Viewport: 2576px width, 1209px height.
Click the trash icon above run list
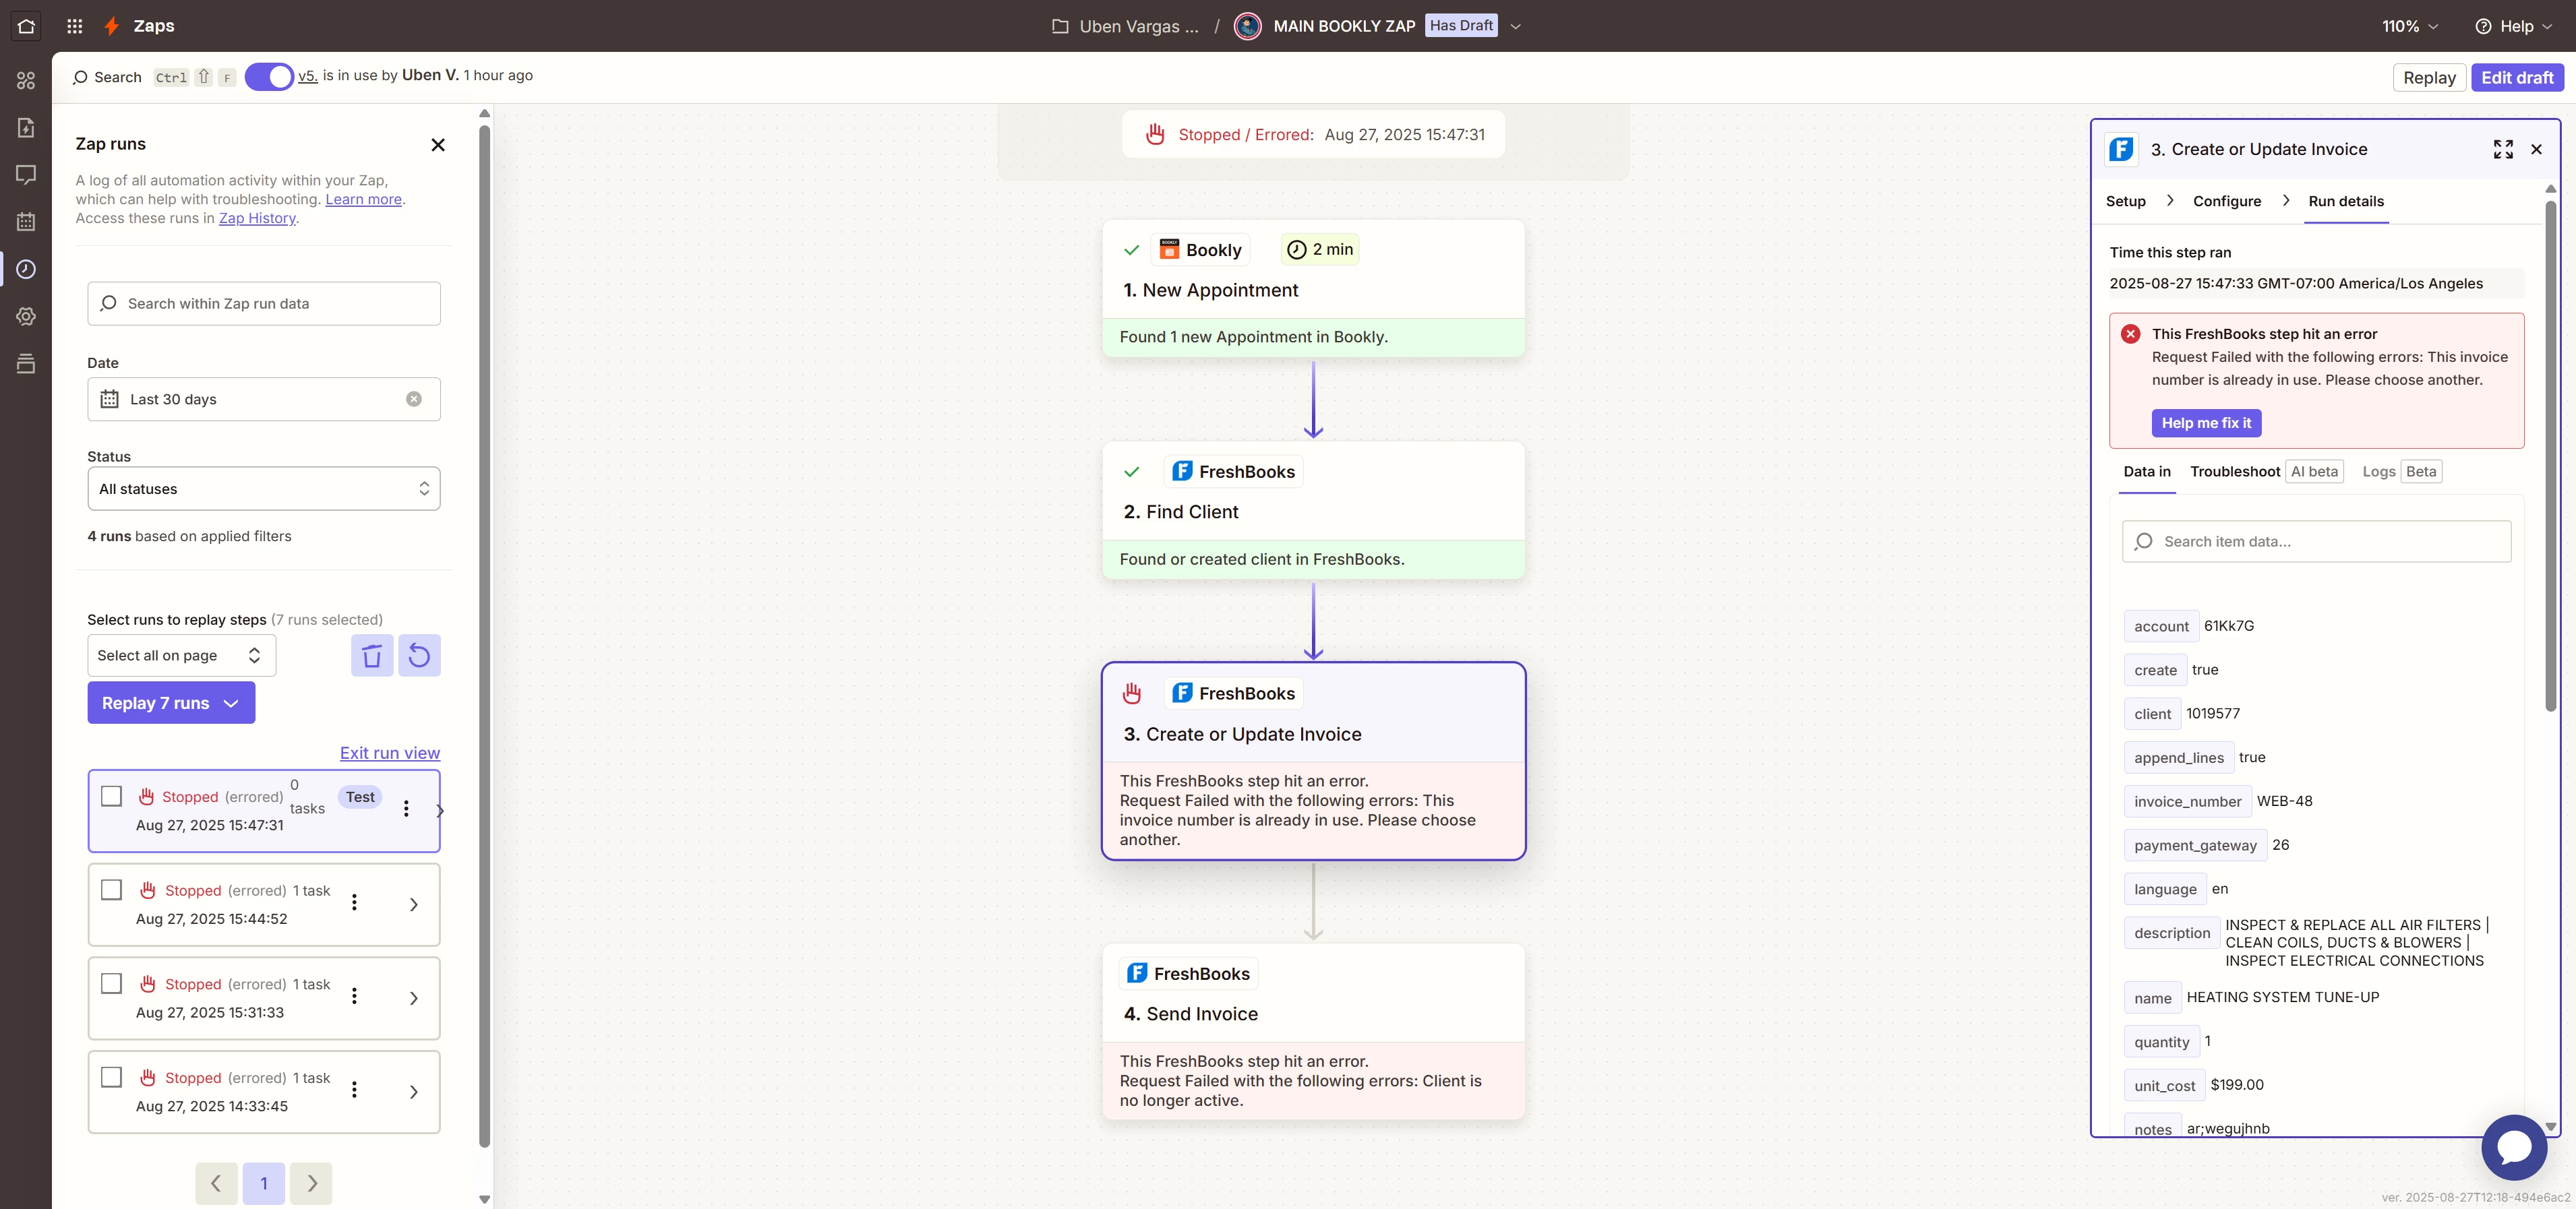(x=372, y=656)
